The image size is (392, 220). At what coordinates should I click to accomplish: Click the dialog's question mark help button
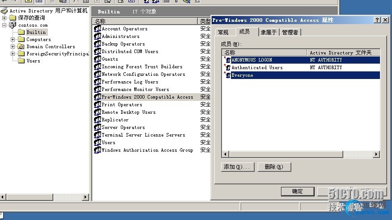377,20
